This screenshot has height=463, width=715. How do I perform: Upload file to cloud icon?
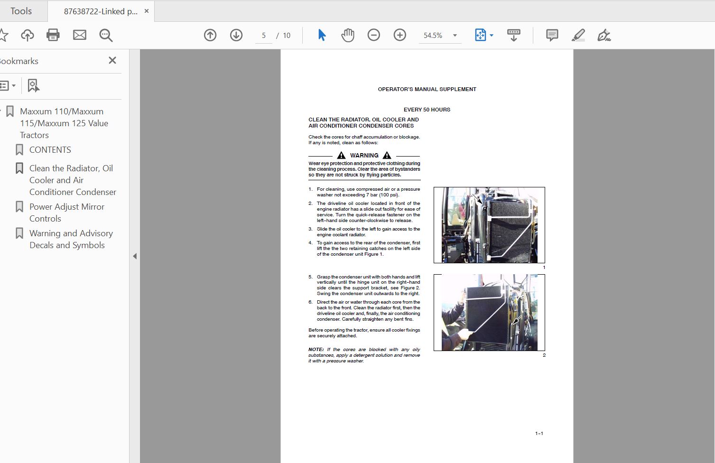coord(28,35)
